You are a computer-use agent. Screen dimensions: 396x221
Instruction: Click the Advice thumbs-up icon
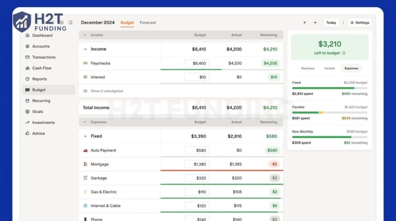coord(27,133)
